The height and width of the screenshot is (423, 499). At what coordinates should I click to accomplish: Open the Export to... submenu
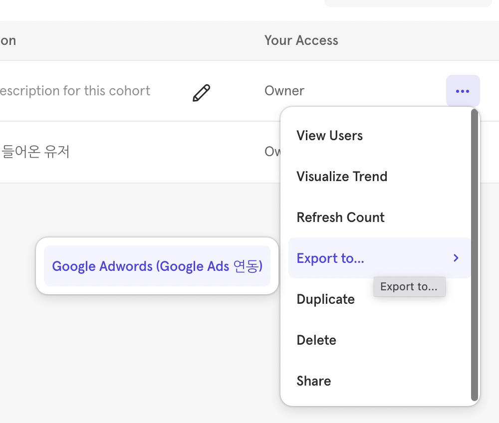tap(330, 258)
